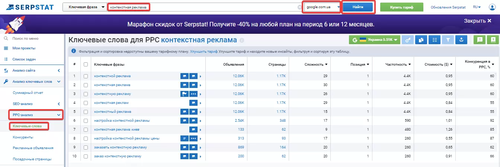Click the key icon in the toolbar
The width and height of the screenshot is (500, 167).
tap(408, 40)
